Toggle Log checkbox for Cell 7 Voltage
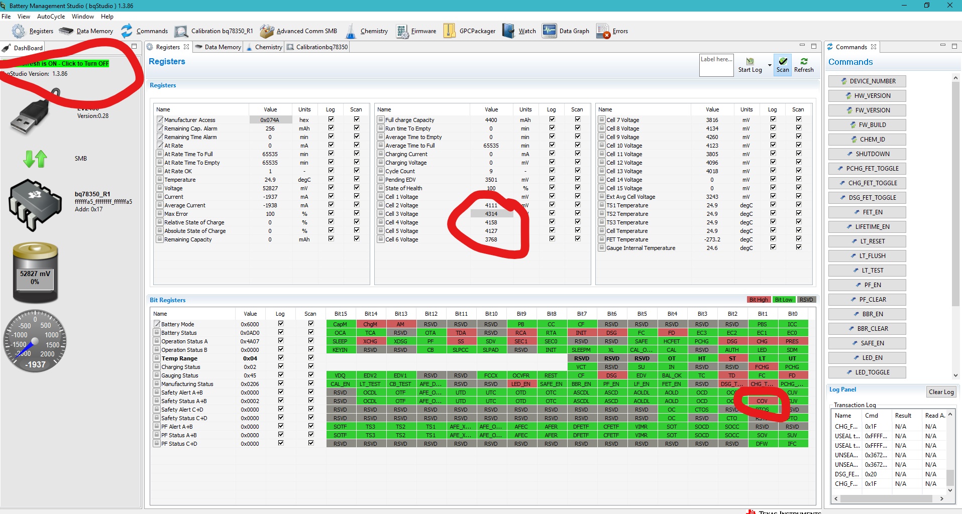 [x=773, y=119]
